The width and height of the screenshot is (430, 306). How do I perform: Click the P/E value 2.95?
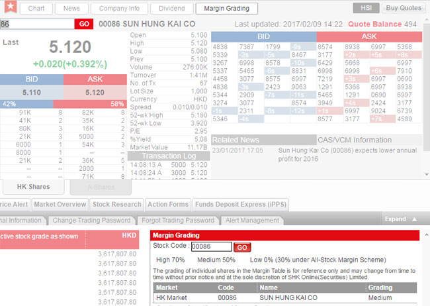point(201,131)
